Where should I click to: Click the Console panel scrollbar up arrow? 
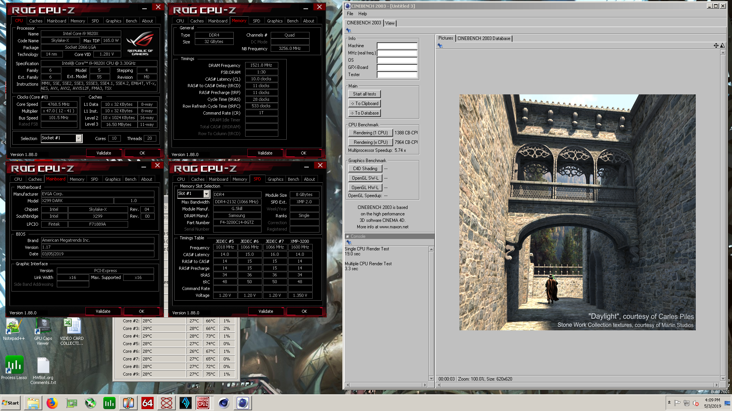point(431,249)
